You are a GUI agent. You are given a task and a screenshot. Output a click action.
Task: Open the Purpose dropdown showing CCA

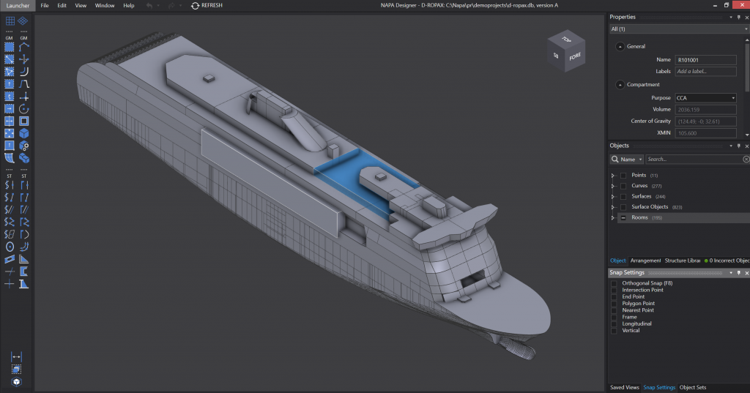coord(705,98)
